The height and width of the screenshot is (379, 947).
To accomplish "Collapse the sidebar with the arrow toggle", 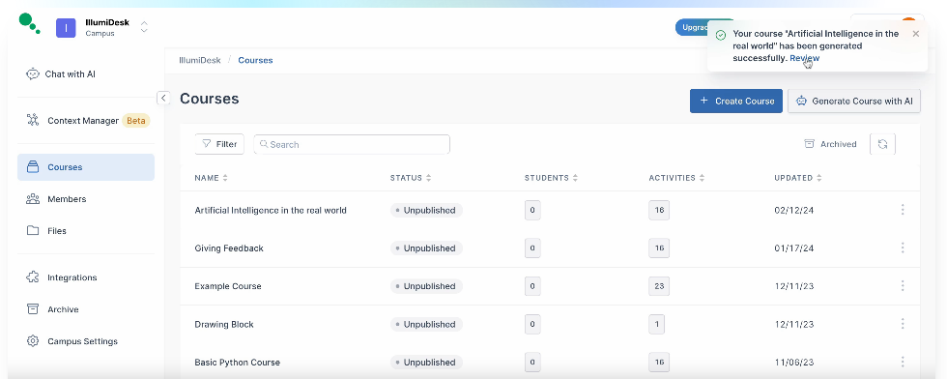I will (x=163, y=98).
